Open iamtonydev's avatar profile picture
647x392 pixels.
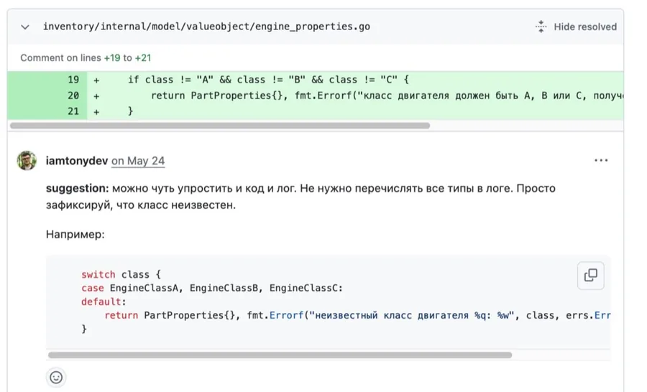click(27, 160)
